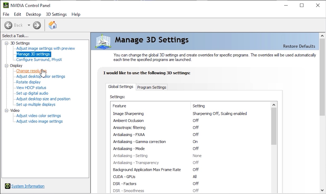The width and height of the screenshot is (326, 194).
Task: Open the Help menu
Action: [76, 14]
